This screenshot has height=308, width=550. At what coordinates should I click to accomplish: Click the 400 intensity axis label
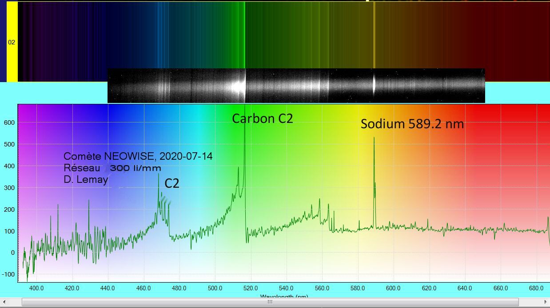(9, 166)
